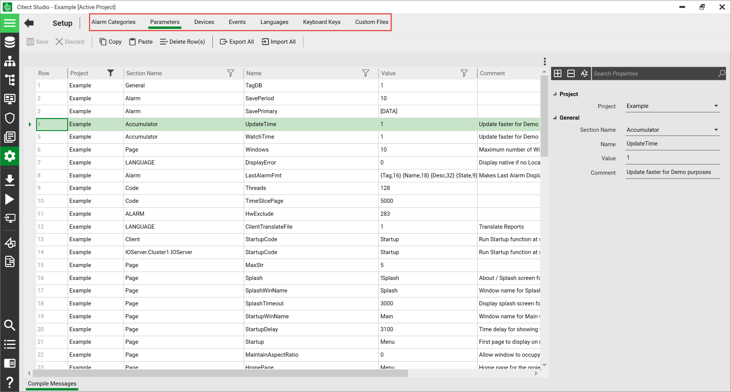Open the Section Name dropdown showing Accumulator
The height and width of the screenshot is (392, 731).
click(716, 130)
